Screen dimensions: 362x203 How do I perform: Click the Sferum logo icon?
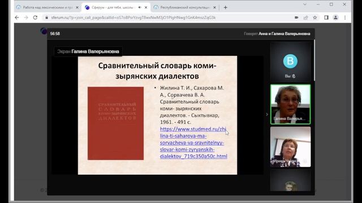(x=44, y=31)
